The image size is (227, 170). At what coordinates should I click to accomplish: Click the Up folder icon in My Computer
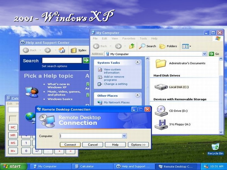(132, 46)
